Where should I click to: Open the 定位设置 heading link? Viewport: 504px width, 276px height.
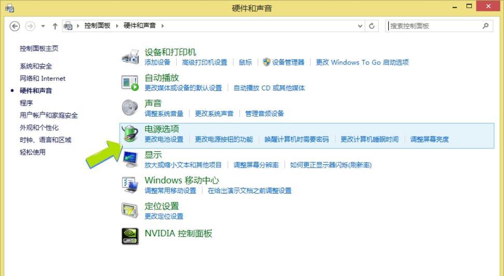tap(162, 206)
